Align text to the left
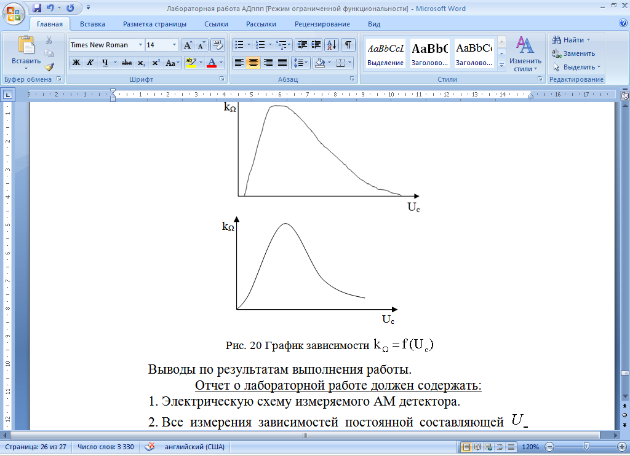The image size is (630, 456). [x=239, y=63]
